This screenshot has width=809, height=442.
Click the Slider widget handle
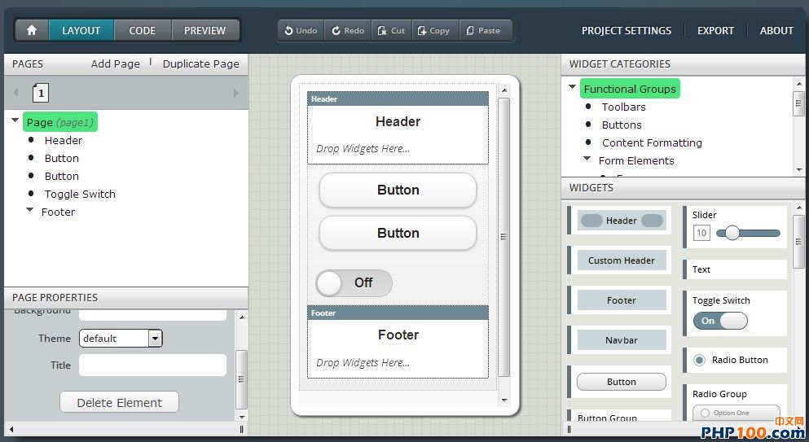tap(732, 233)
